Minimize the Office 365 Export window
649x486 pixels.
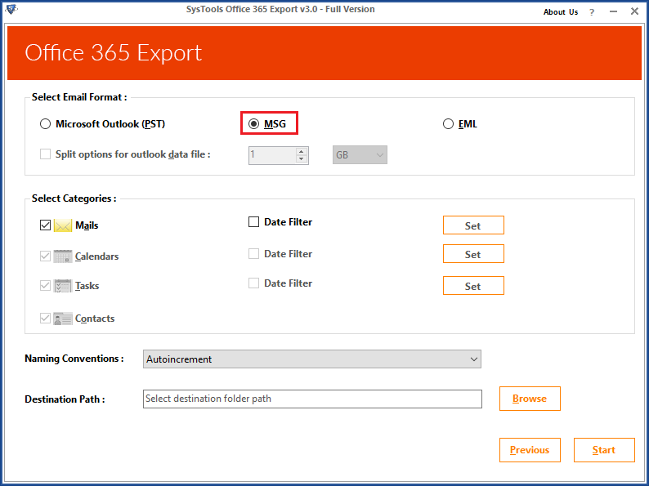coord(613,12)
